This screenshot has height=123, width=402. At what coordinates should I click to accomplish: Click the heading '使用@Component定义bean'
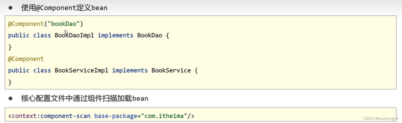tap(64, 8)
